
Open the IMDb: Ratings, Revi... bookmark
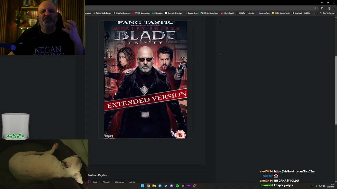click(x=281, y=13)
